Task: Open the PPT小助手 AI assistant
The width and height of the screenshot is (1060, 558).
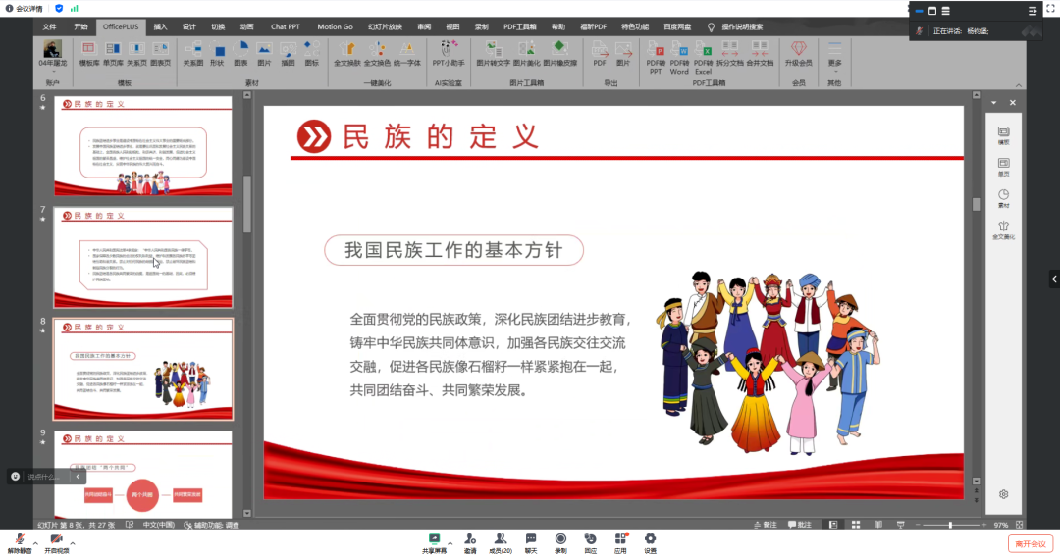Action: tap(449, 52)
